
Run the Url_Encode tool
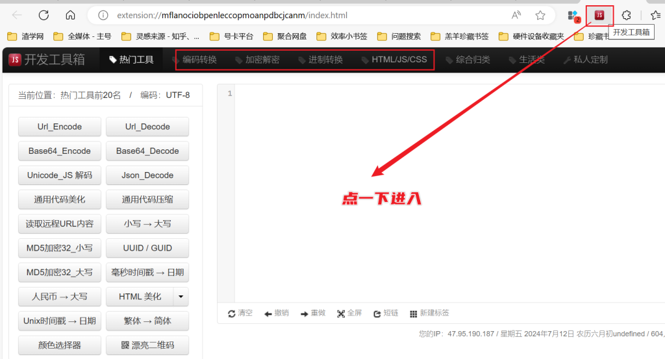[x=59, y=127]
